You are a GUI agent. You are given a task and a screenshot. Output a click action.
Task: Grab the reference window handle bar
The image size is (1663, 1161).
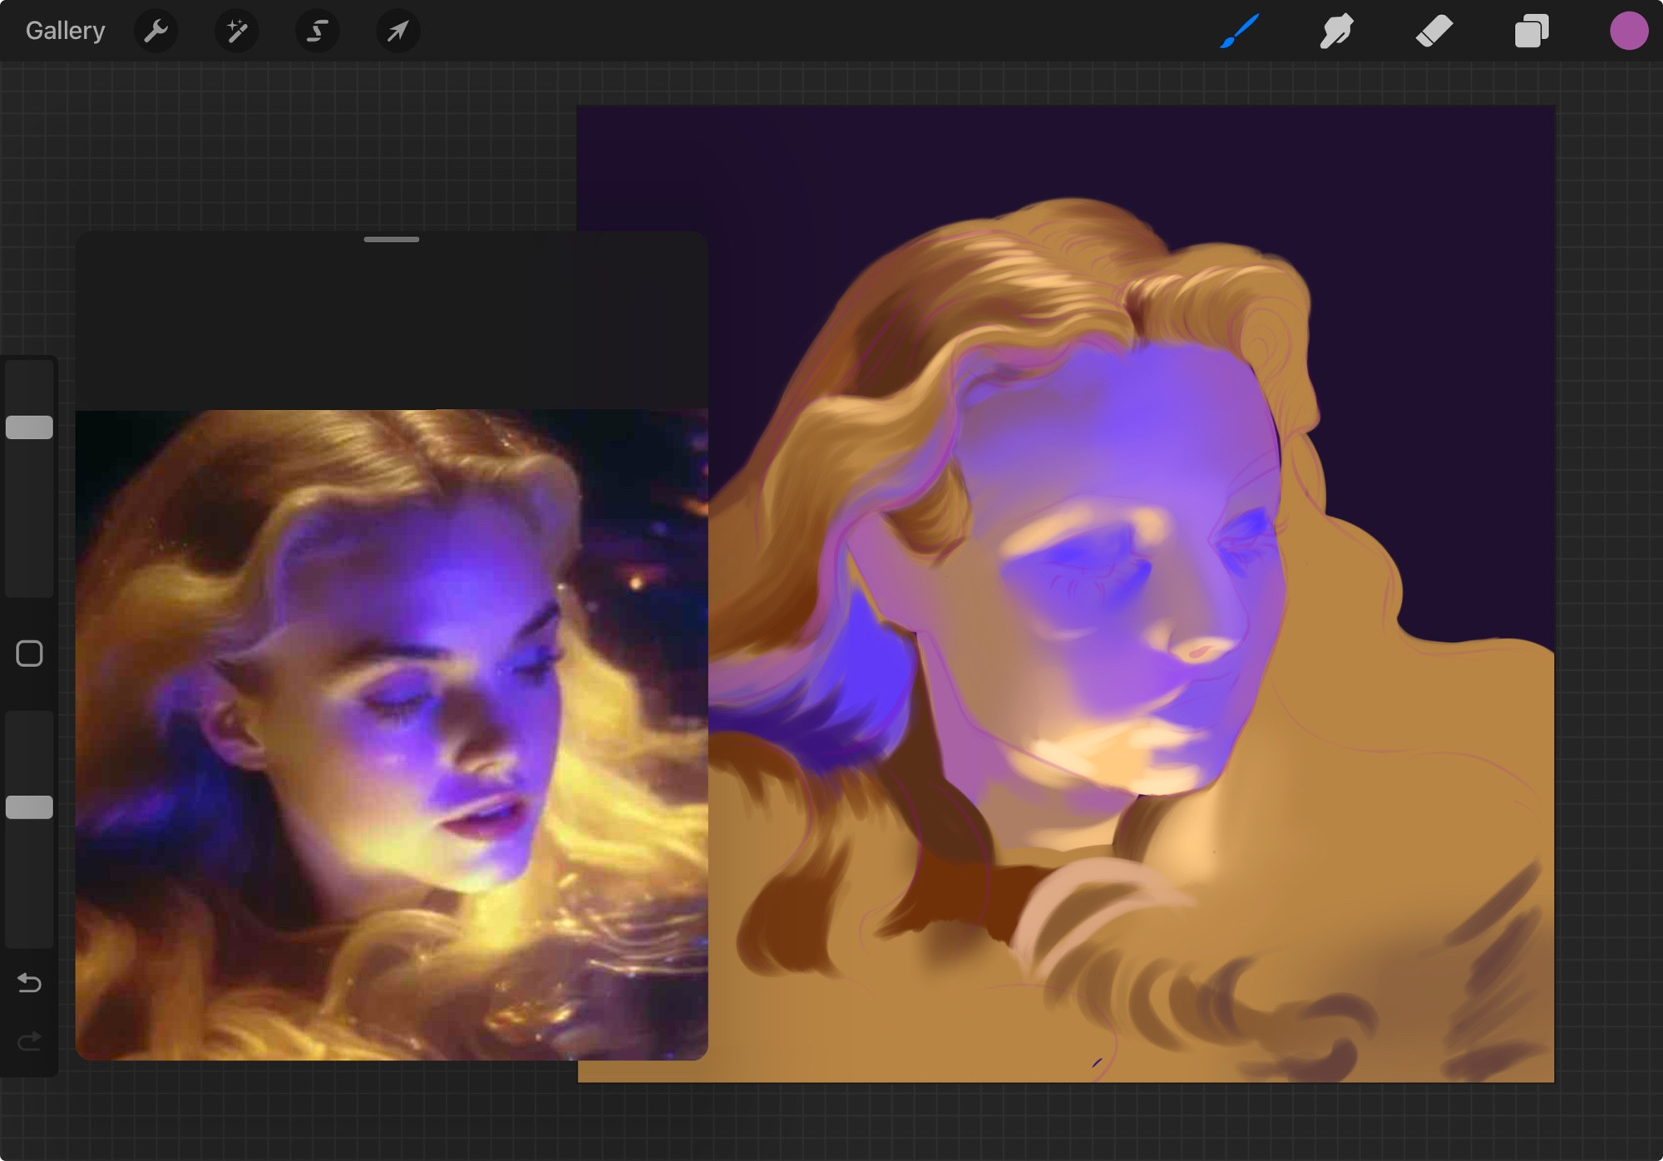tap(392, 240)
